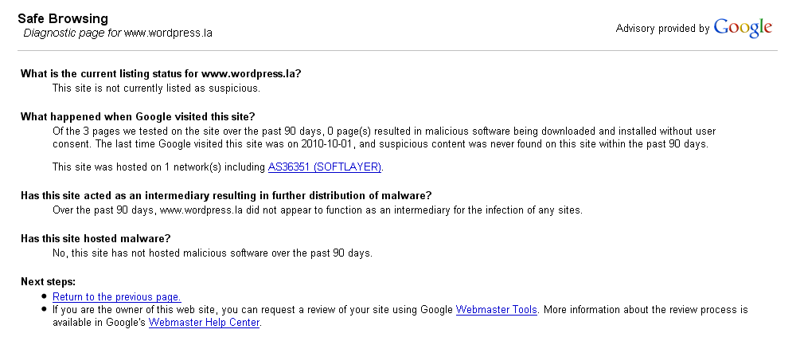The width and height of the screenshot is (800, 345).
Task: Click the bullet before the site owner note
Action: coord(45,310)
